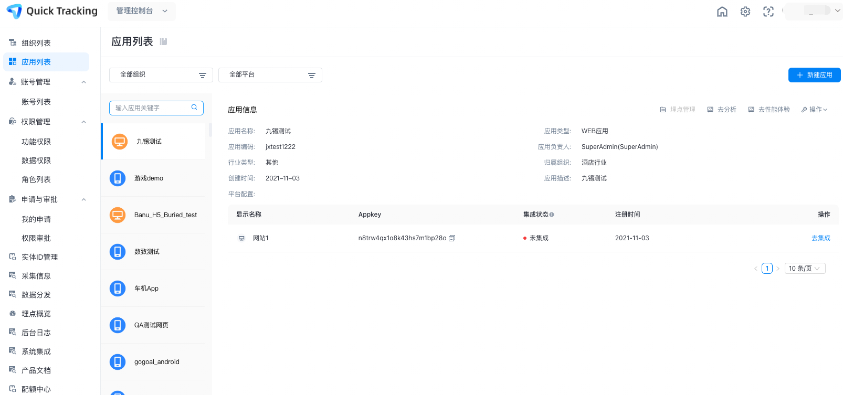Click the Appkey value n8trw4qx1o8k43hs7m1bp28o
This screenshot has width=843, height=395.
click(402, 238)
